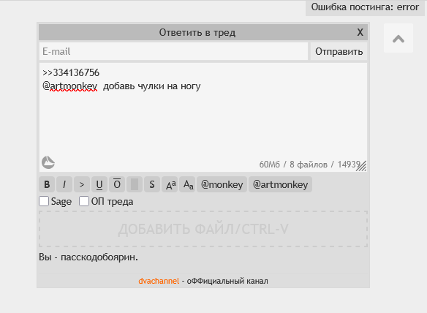Insert quote mark with > button

pyautogui.click(x=82, y=184)
